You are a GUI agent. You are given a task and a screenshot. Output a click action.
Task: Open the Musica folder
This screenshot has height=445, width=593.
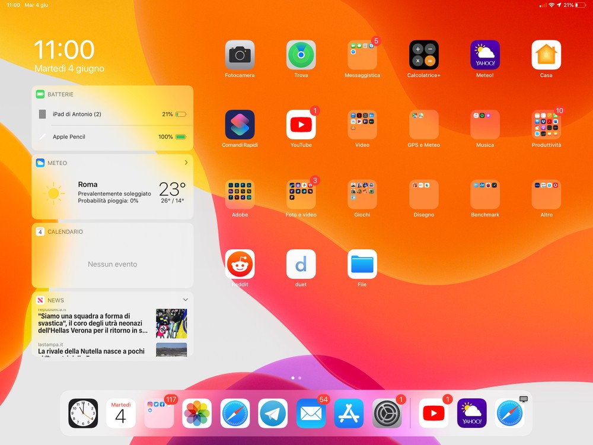tap(485, 125)
